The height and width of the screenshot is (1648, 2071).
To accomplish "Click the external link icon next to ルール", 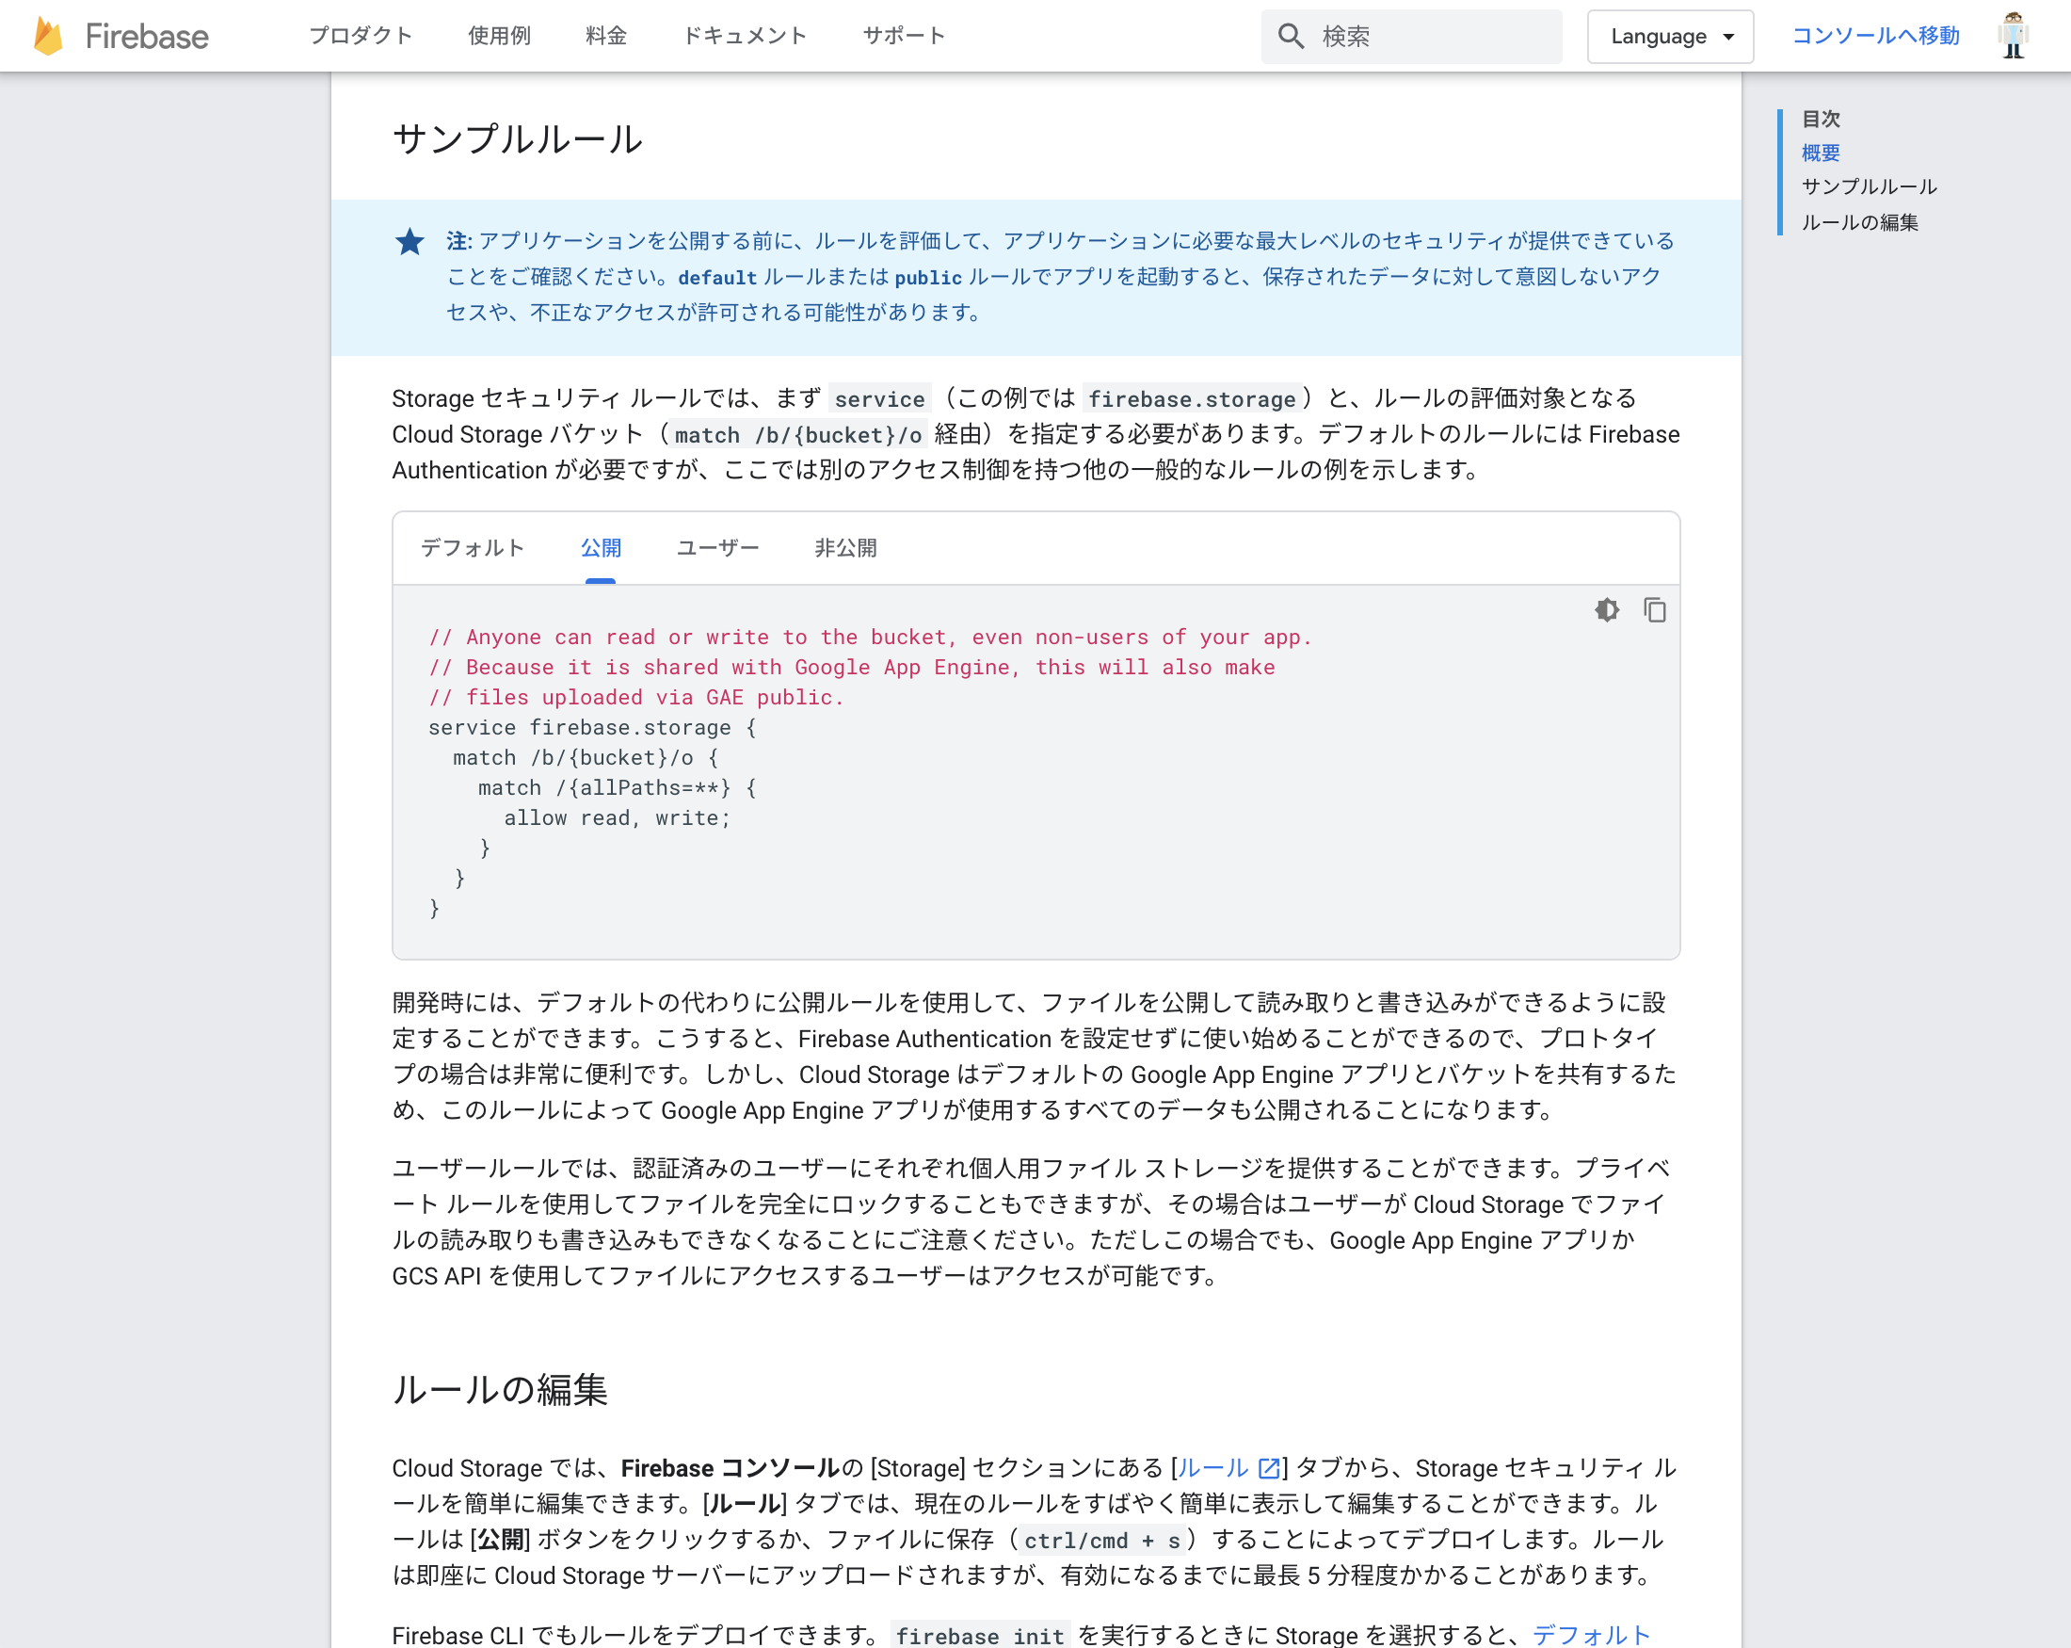I will [x=1269, y=1467].
